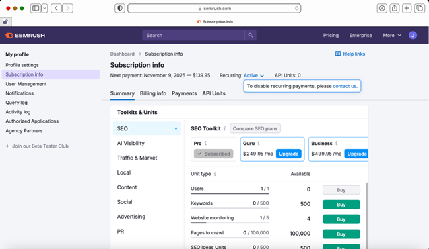The width and height of the screenshot is (429, 249).
Task: Click info icon next to Pro plan
Action: pos(205,143)
